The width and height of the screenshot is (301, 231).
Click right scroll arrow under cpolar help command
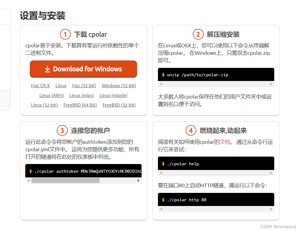coord(271,173)
